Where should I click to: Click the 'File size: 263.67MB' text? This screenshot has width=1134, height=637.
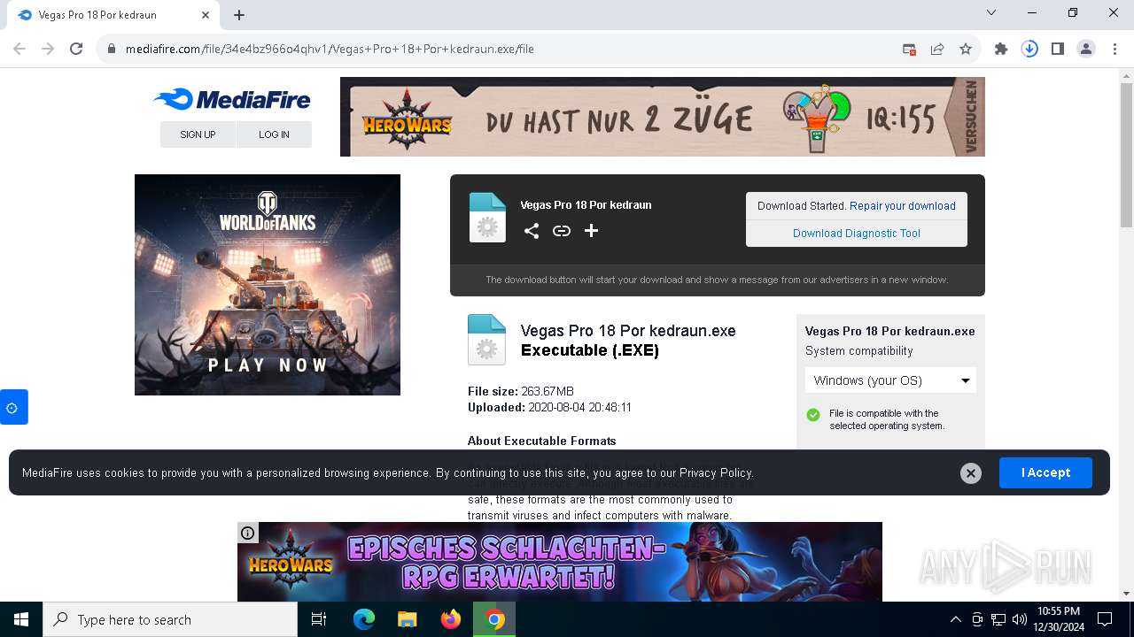pyautogui.click(x=521, y=391)
